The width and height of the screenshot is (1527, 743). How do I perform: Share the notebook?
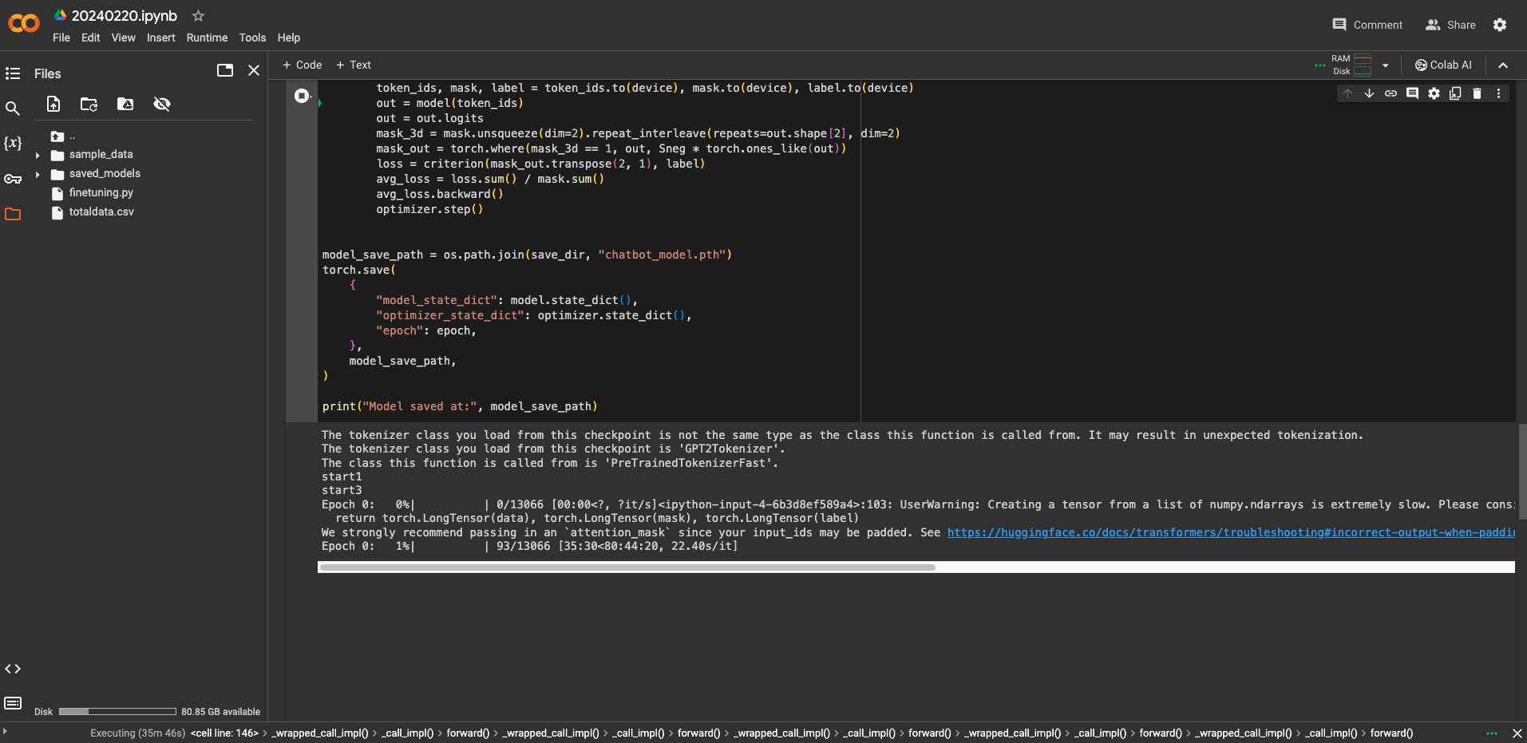coord(1450,25)
